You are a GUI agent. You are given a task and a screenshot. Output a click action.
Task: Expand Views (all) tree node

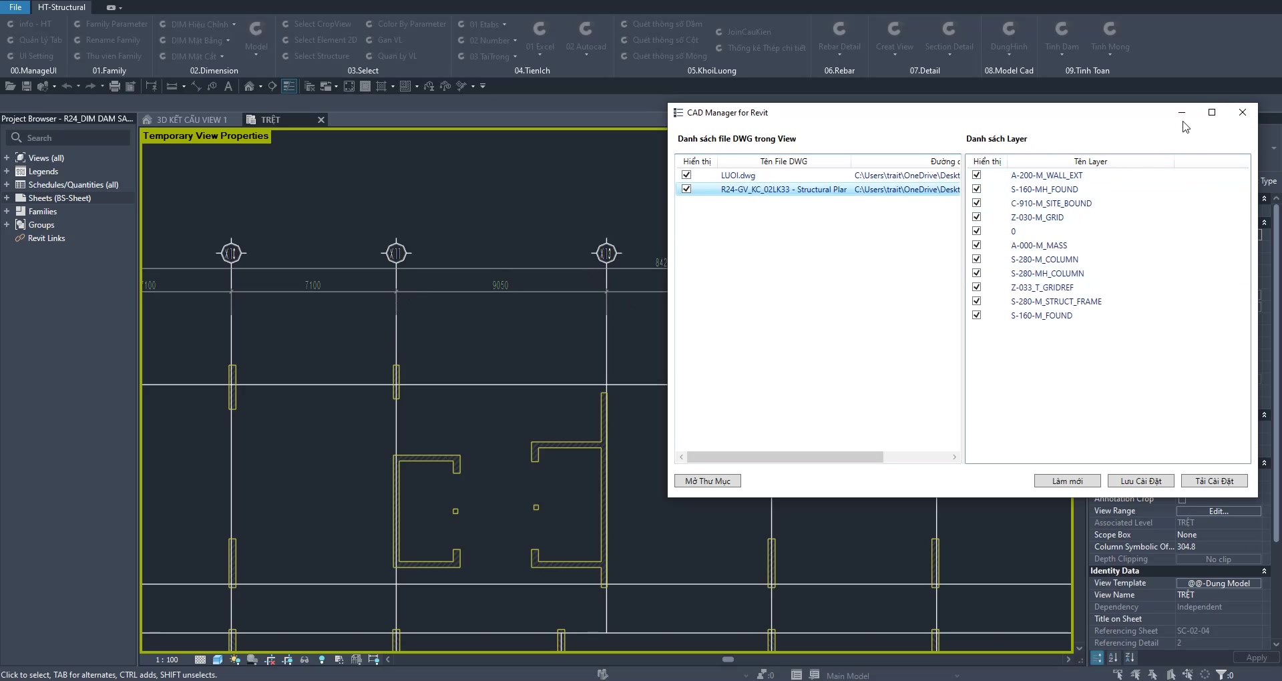click(x=7, y=158)
